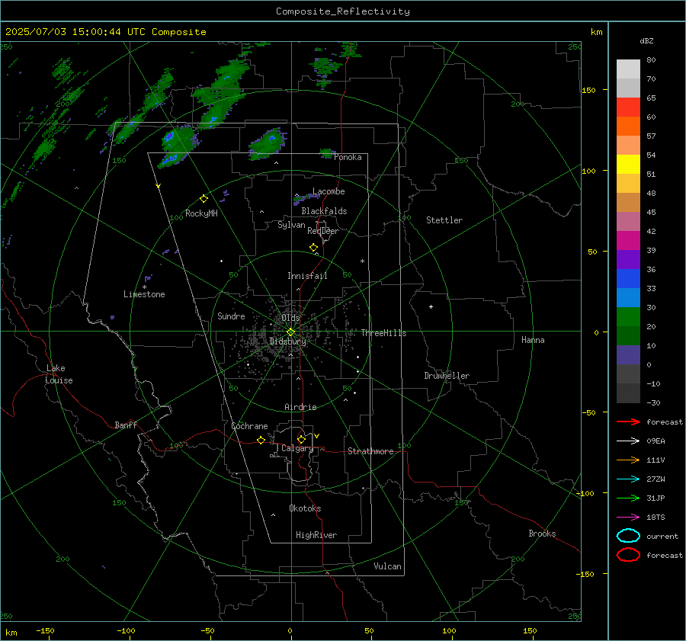Click the Airdrie label

[x=300, y=407]
